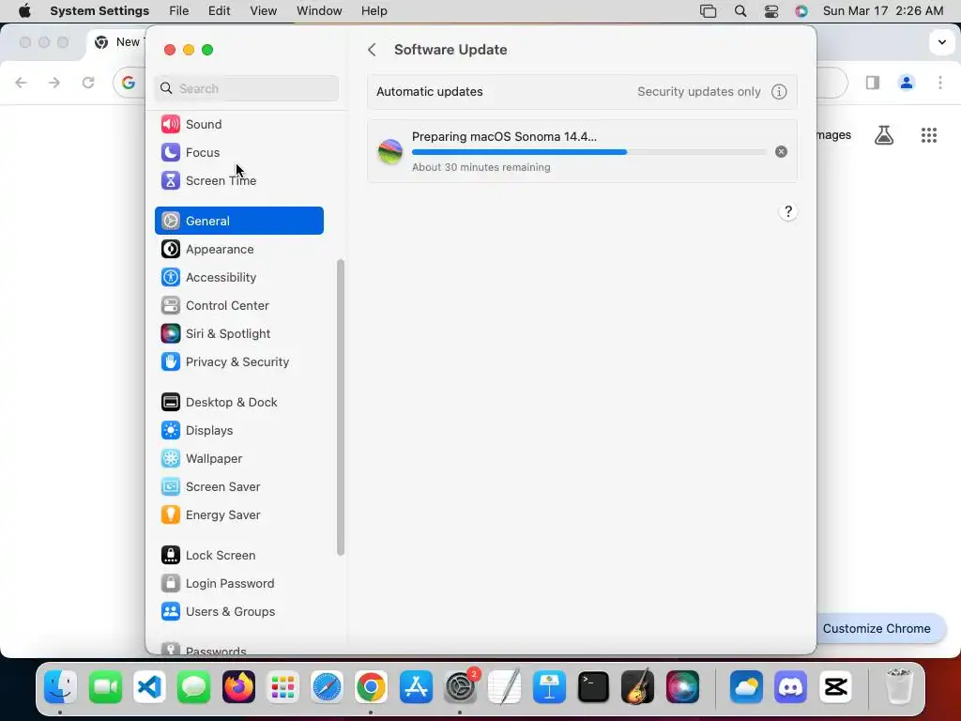Go back from Software Update
This screenshot has height=721, width=961.
(x=372, y=50)
